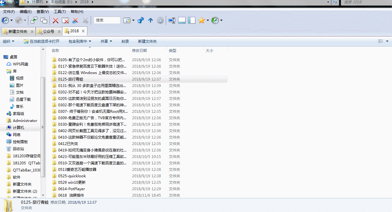This screenshot has width=392, height=212.
Task: Click the compass icon beside the star
Action: pos(215,21)
